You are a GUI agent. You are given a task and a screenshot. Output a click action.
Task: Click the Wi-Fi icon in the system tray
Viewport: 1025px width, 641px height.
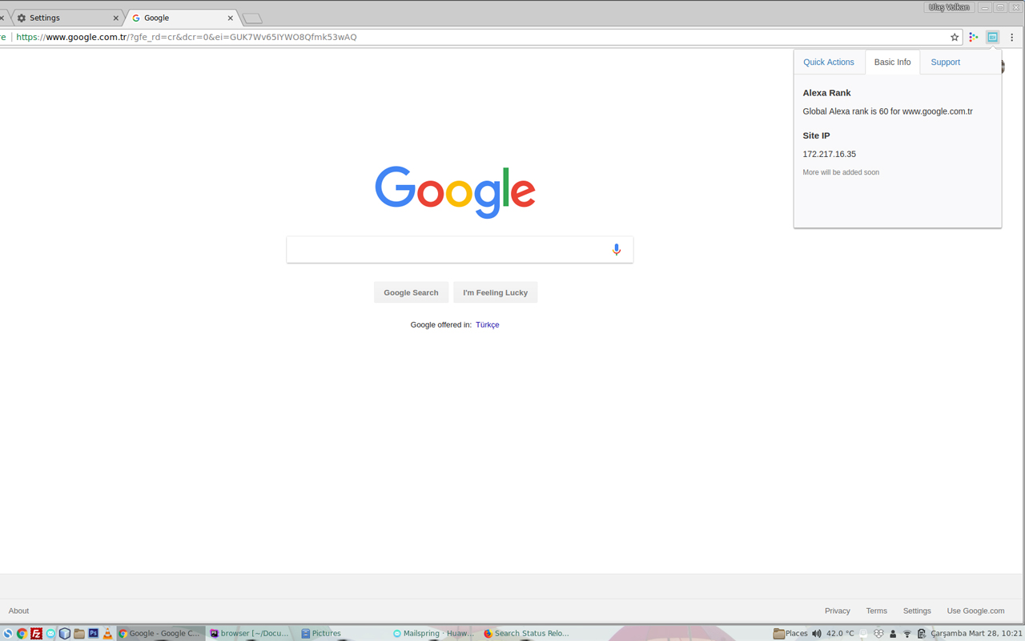pyautogui.click(x=907, y=633)
